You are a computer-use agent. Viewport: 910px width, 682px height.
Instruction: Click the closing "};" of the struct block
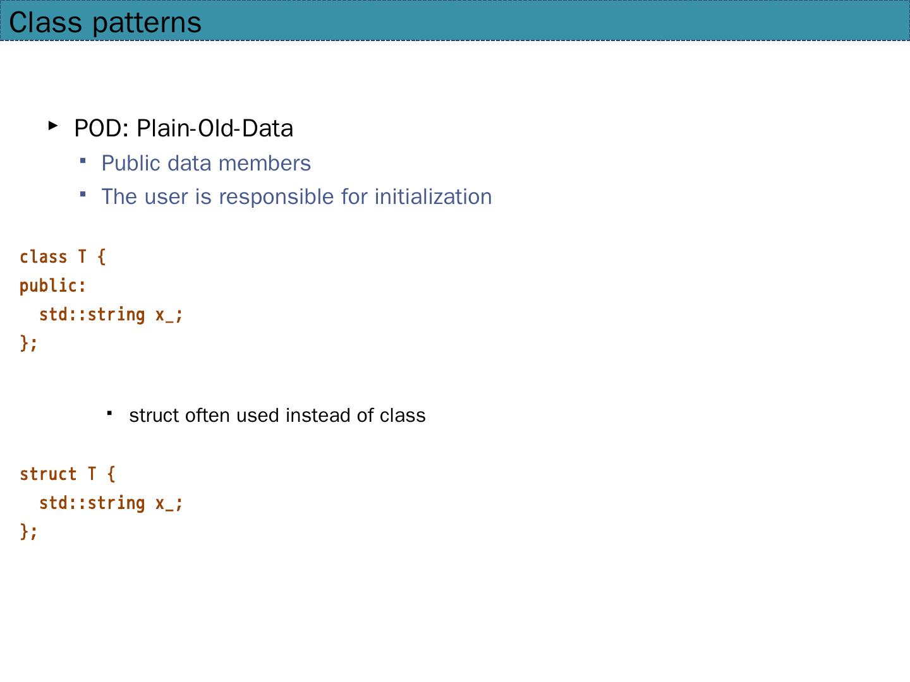tap(28, 531)
